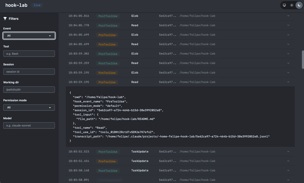The image size is (304, 183).
Task: Expand the 18:03:52.454 TaskUpdate PreToolUse row
Action: click(288, 161)
